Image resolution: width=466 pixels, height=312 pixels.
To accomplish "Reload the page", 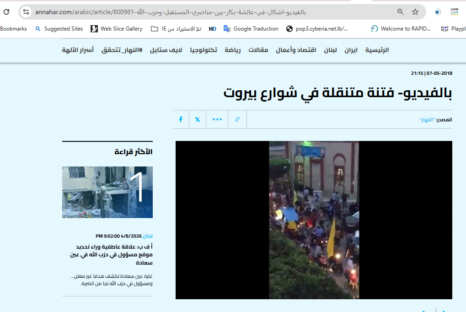I will pos(6,12).
